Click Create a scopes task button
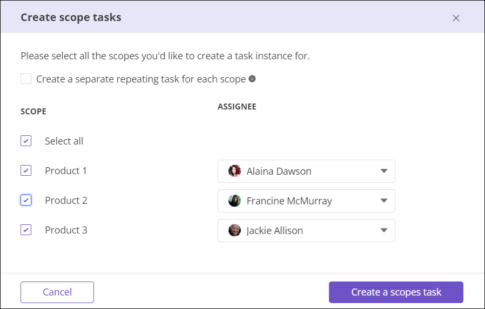Screen dimensions: 485x309 396,292
